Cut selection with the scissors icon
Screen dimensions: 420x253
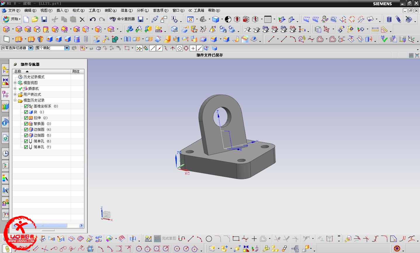[55, 19]
